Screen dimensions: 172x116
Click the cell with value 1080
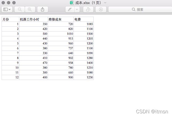tap(84, 72)
